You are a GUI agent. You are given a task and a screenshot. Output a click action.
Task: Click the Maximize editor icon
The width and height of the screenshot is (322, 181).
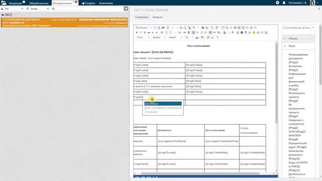(x=208, y=37)
